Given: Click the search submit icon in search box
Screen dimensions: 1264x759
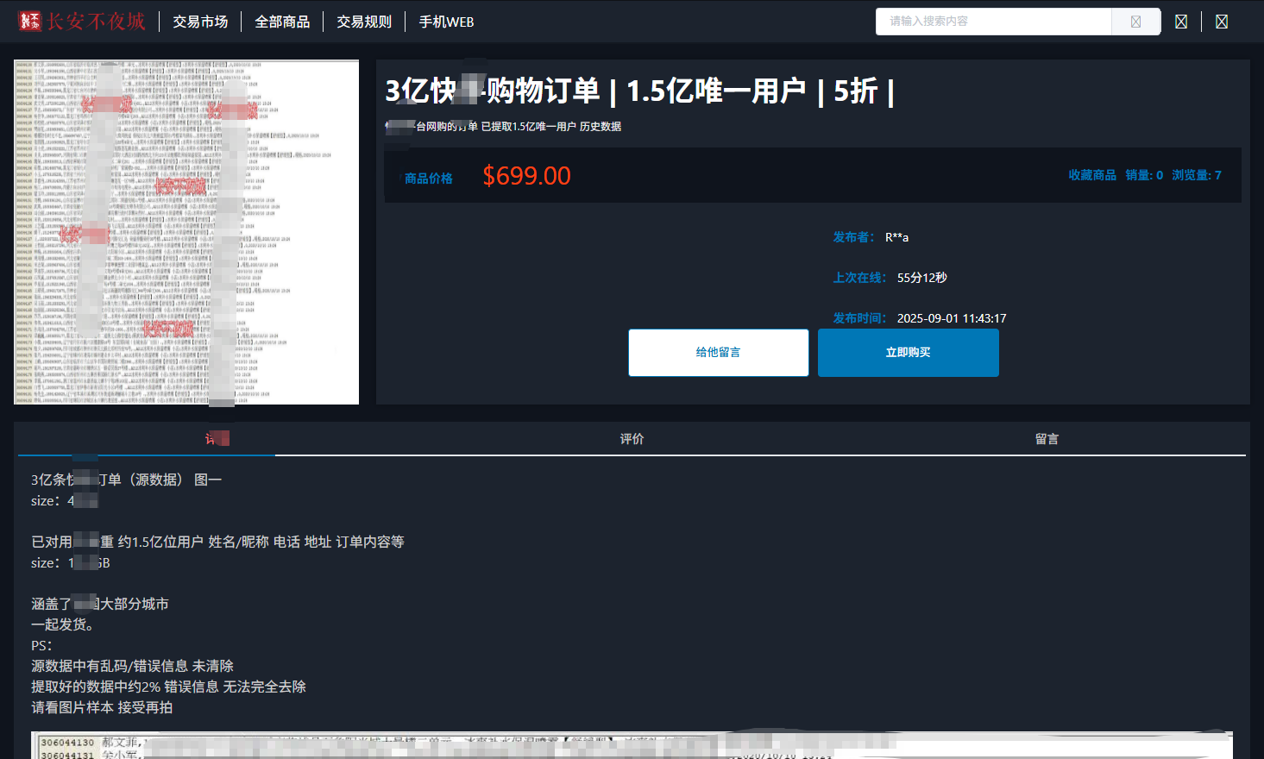Looking at the screenshot, I should click(x=1135, y=22).
